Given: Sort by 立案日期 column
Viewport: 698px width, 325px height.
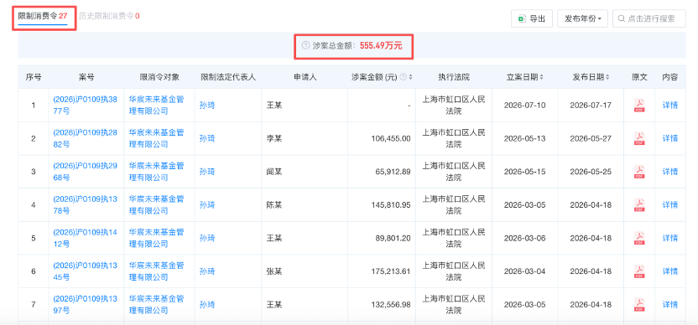Looking at the screenshot, I should [x=541, y=77].
